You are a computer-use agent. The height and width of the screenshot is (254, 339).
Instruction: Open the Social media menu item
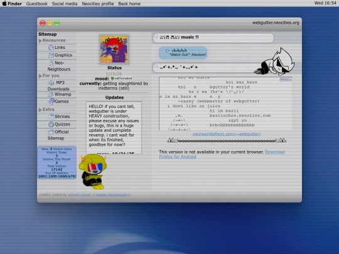(x=65, y=4)
